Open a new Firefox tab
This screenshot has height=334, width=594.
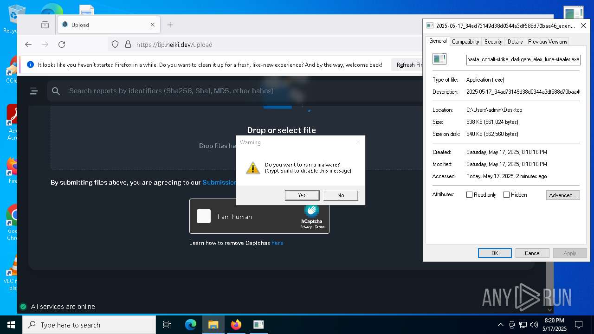(x=170, y=25)
